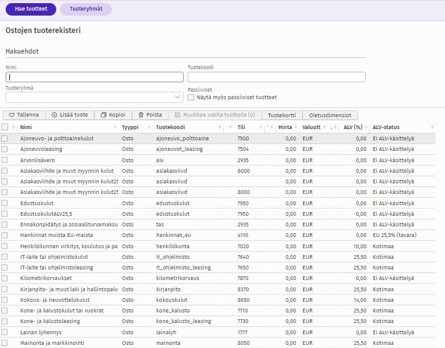The image size is (445, 348).
Task: Sort by the Tili column arrows
Action: (261, 127)
